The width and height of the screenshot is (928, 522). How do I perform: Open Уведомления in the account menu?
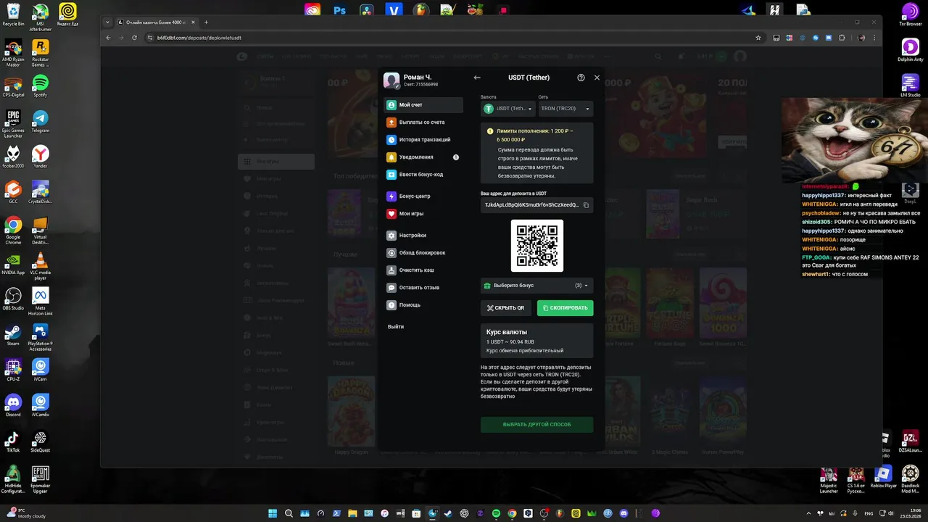tap(423, 157)
